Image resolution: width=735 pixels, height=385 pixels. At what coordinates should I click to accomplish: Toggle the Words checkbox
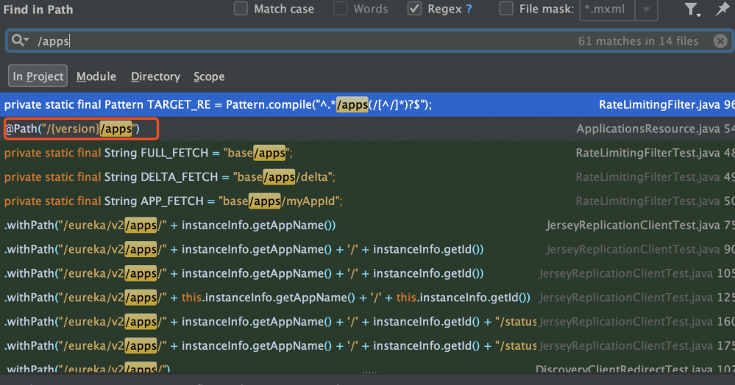tap(341, 10)
